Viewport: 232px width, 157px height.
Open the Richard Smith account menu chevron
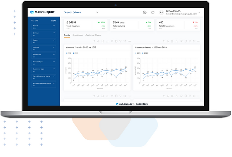pos(199,12)
